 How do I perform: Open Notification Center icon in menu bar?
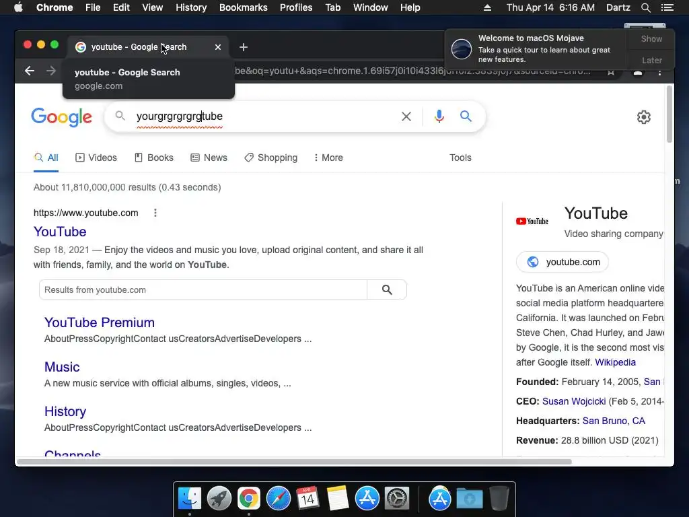[x=667, y=7]
